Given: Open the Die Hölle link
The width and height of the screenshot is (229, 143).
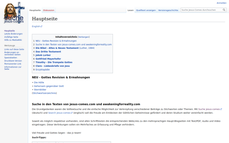Looking at the screenshot, I should pyautogui.click(x=39, y=82).
